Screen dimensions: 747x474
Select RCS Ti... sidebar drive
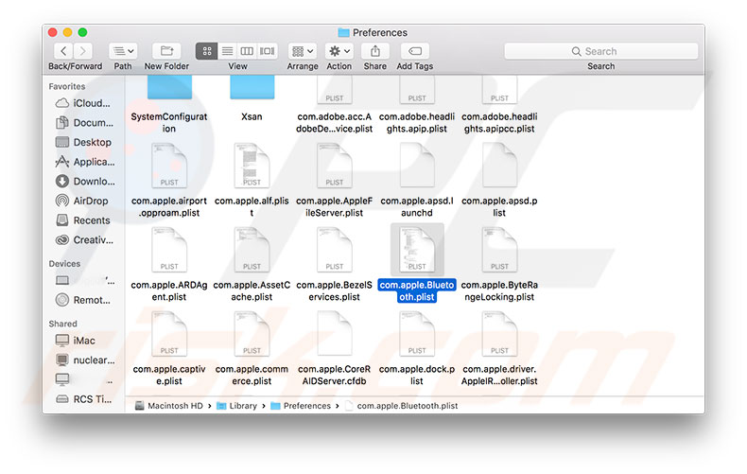pos(83,399)
